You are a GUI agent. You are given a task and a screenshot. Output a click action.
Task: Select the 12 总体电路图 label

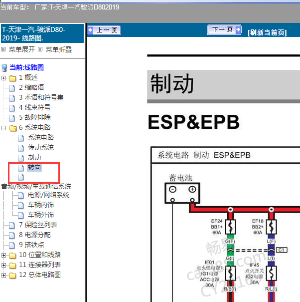tap(40, 275)
